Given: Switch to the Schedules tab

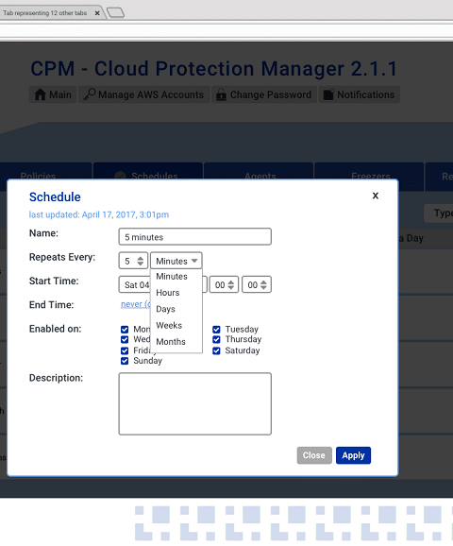Looking at the screenshot, I should point(148,171).
